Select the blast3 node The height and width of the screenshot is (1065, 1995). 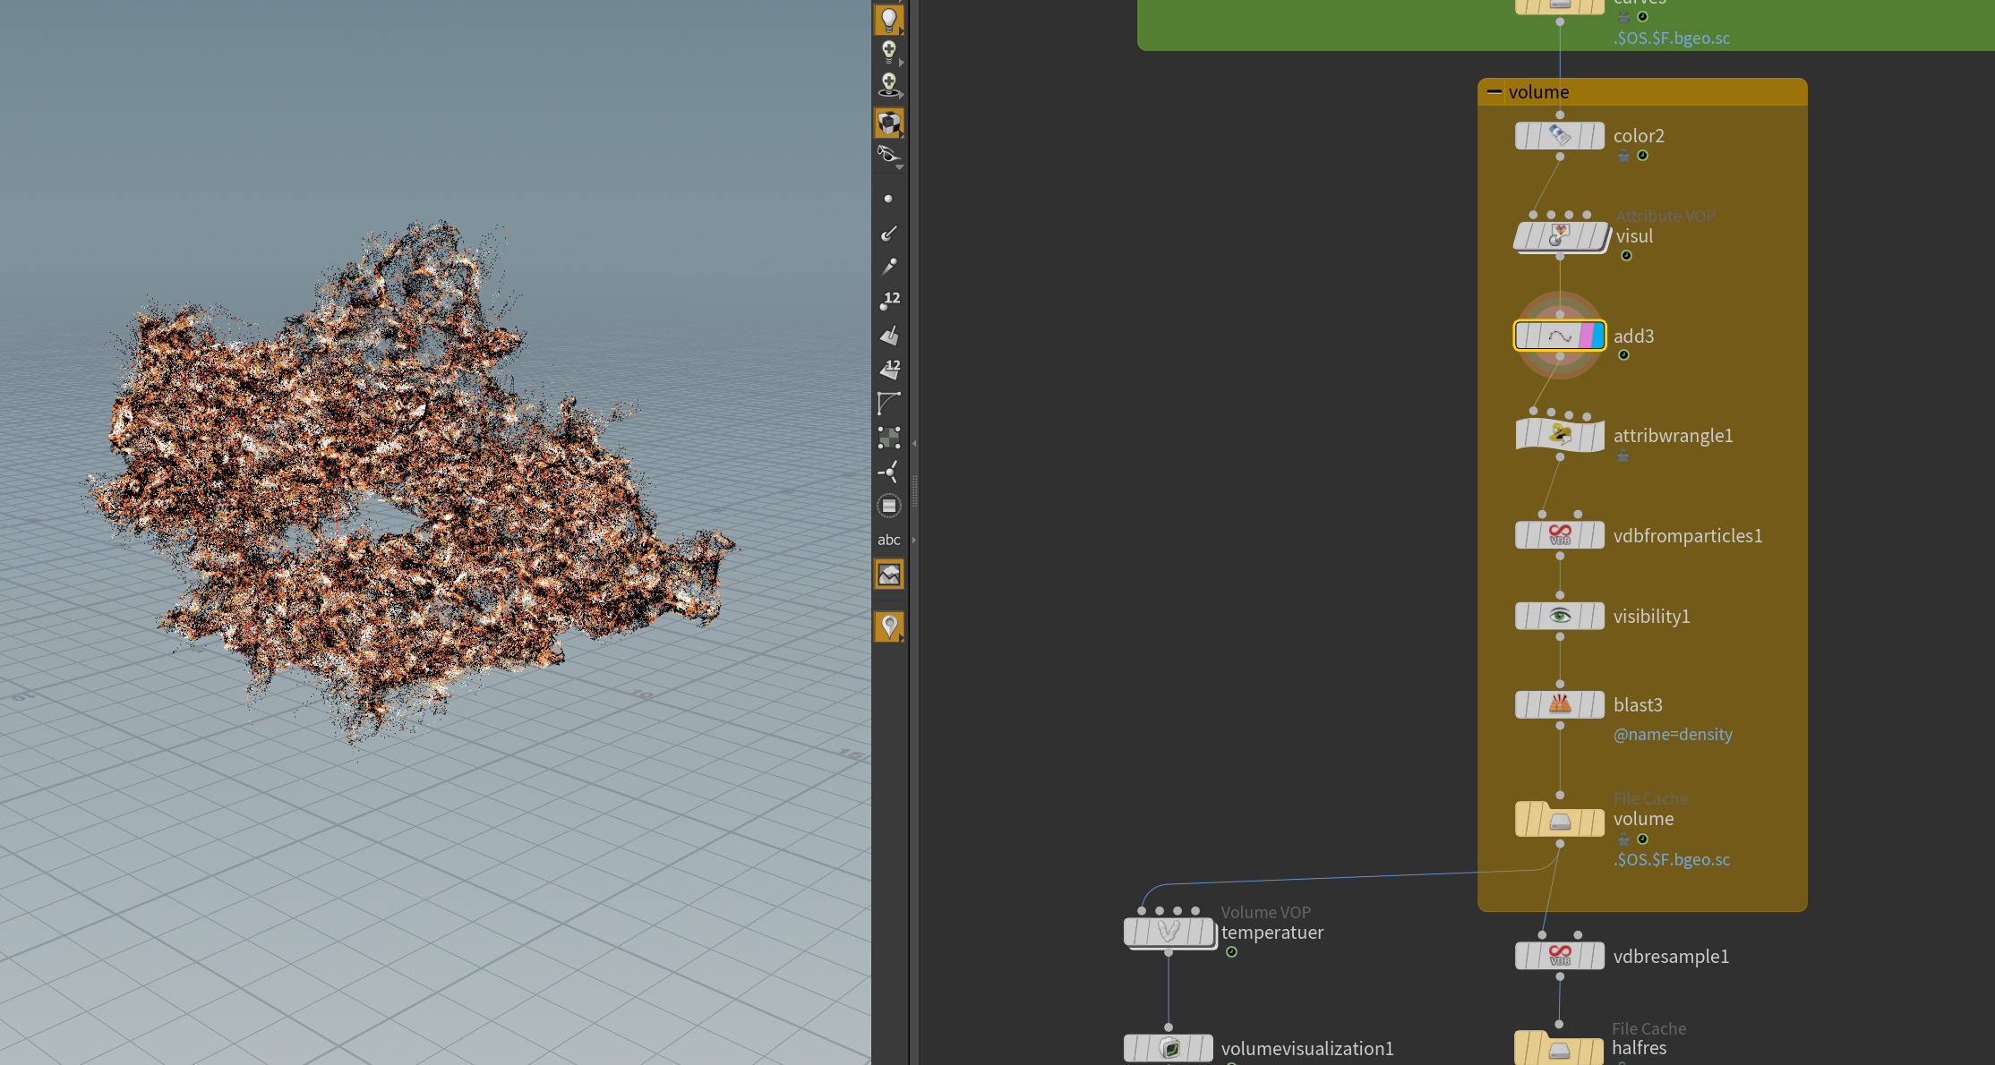pos(1560,705)
